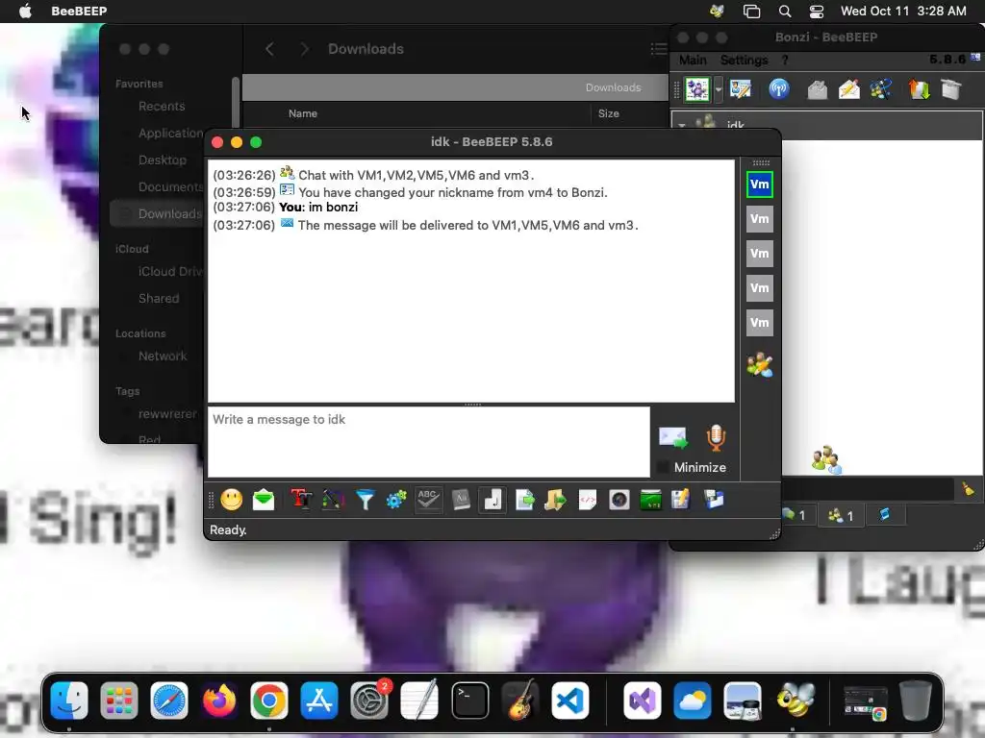985x738 pixels.
Task: Open the status dropdown arrow beside avatar
Action: pos(718,89)
